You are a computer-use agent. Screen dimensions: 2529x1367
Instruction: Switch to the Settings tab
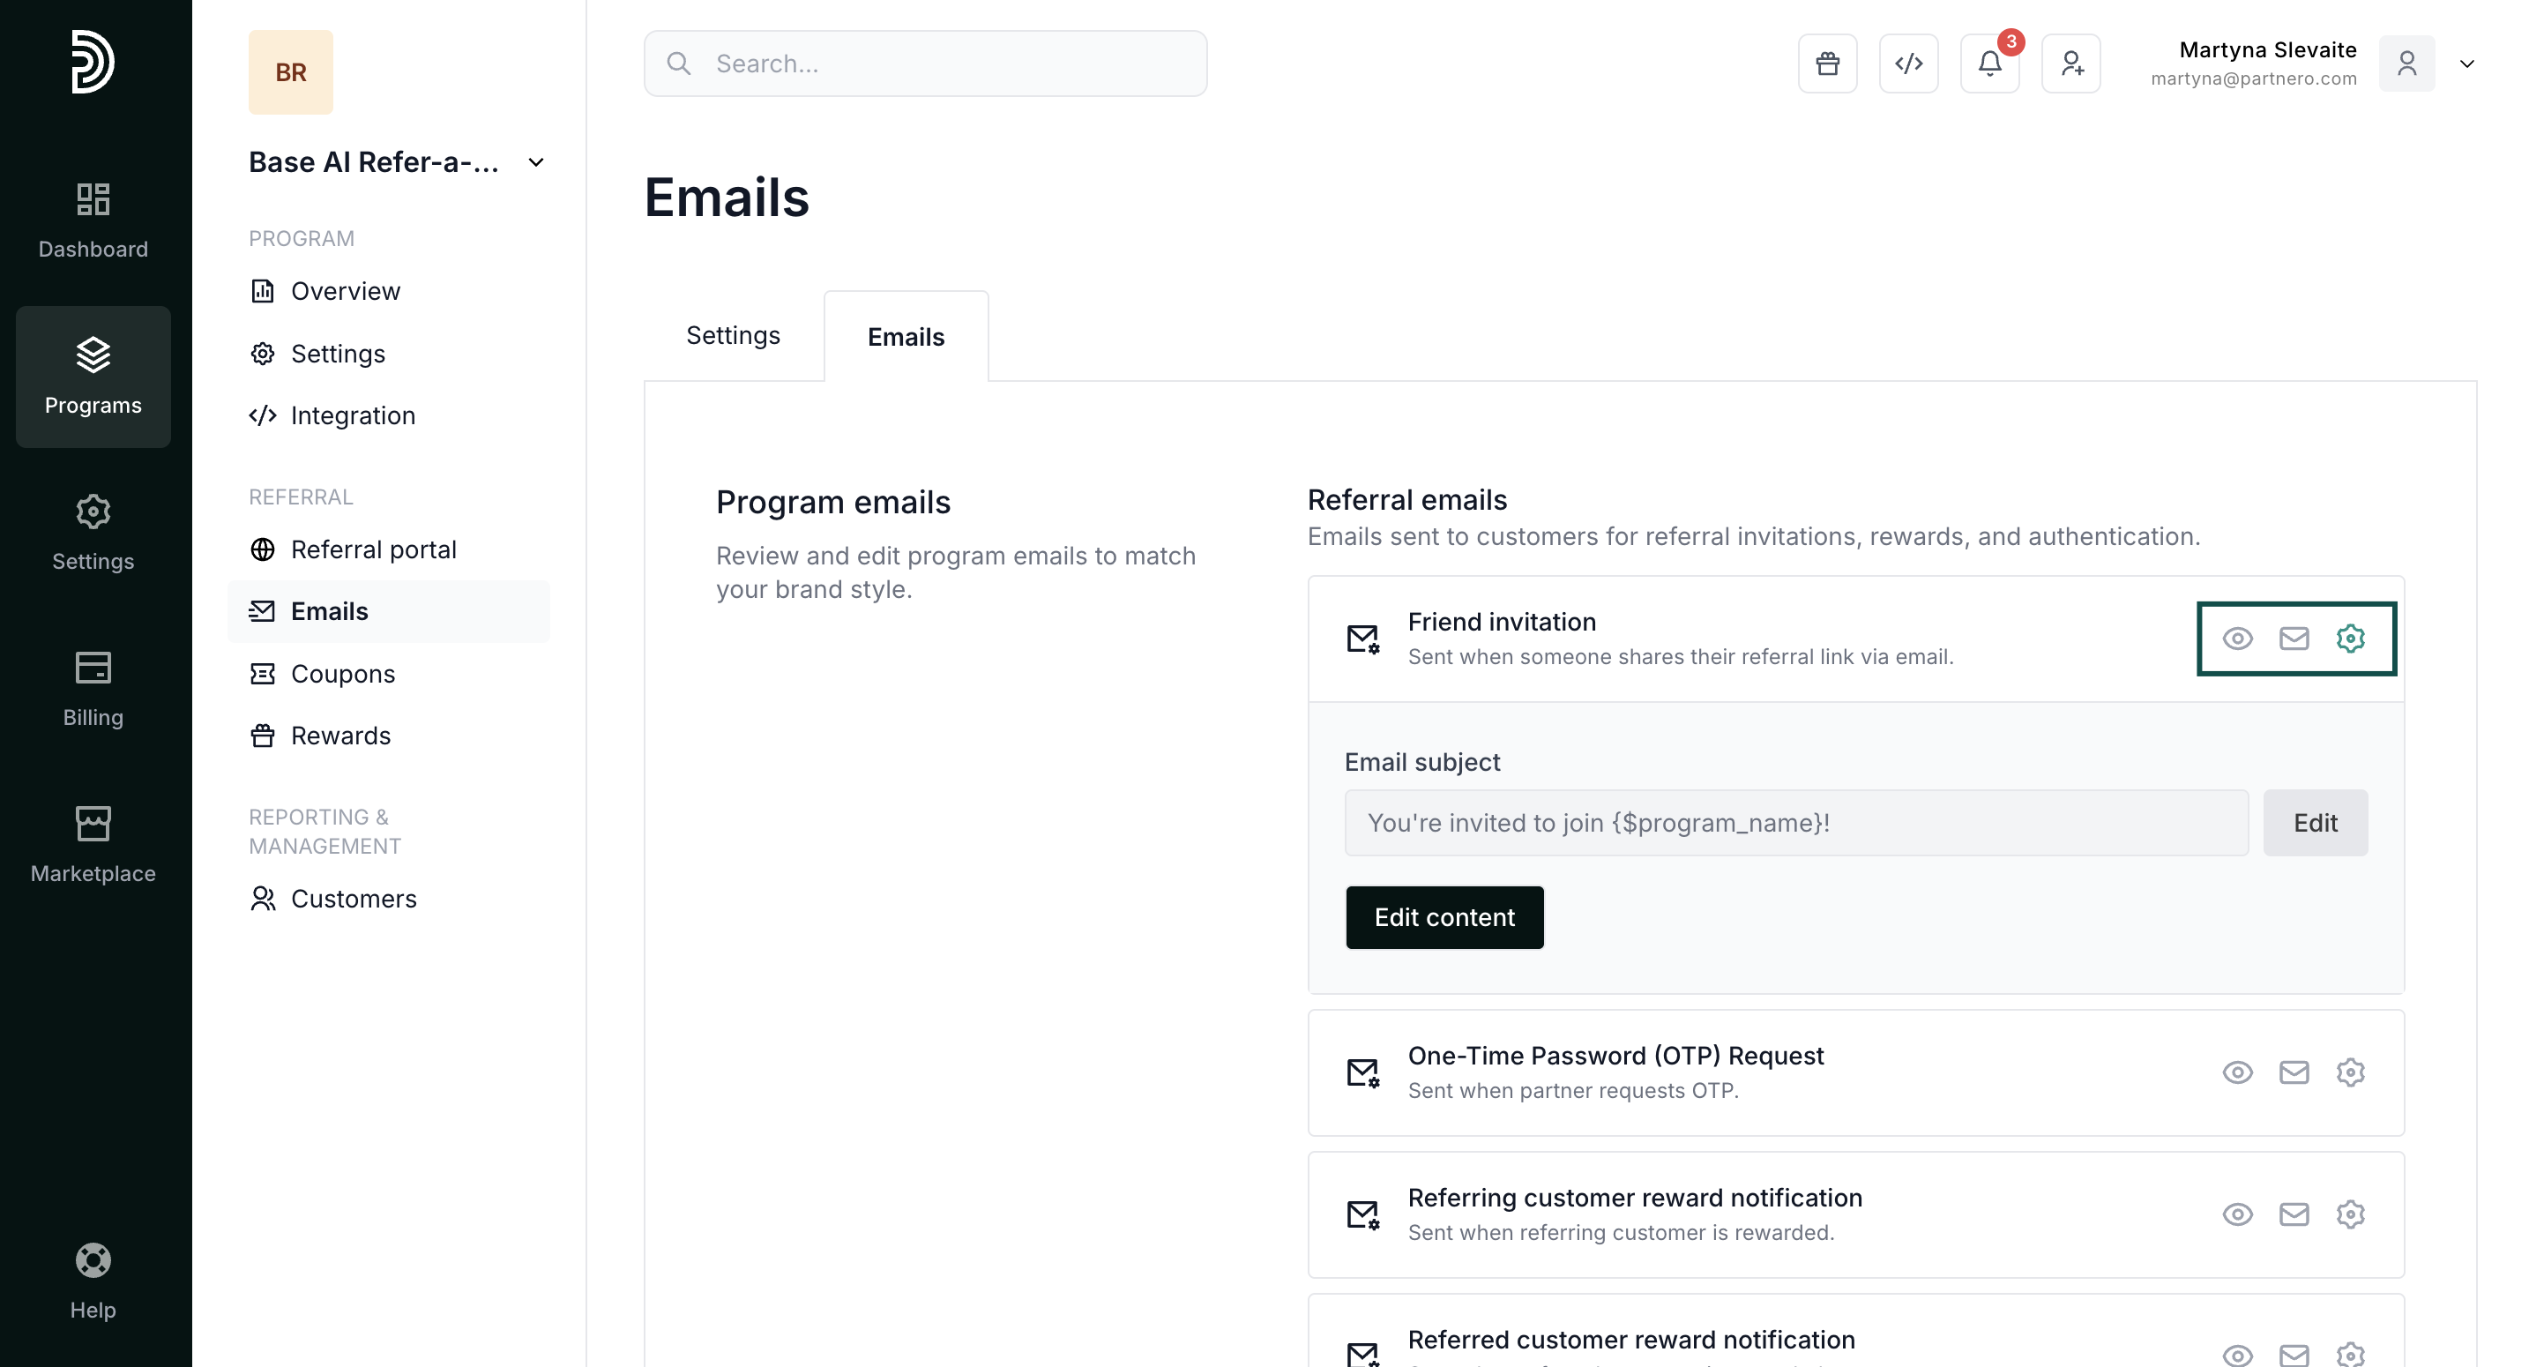click(733, 336)
